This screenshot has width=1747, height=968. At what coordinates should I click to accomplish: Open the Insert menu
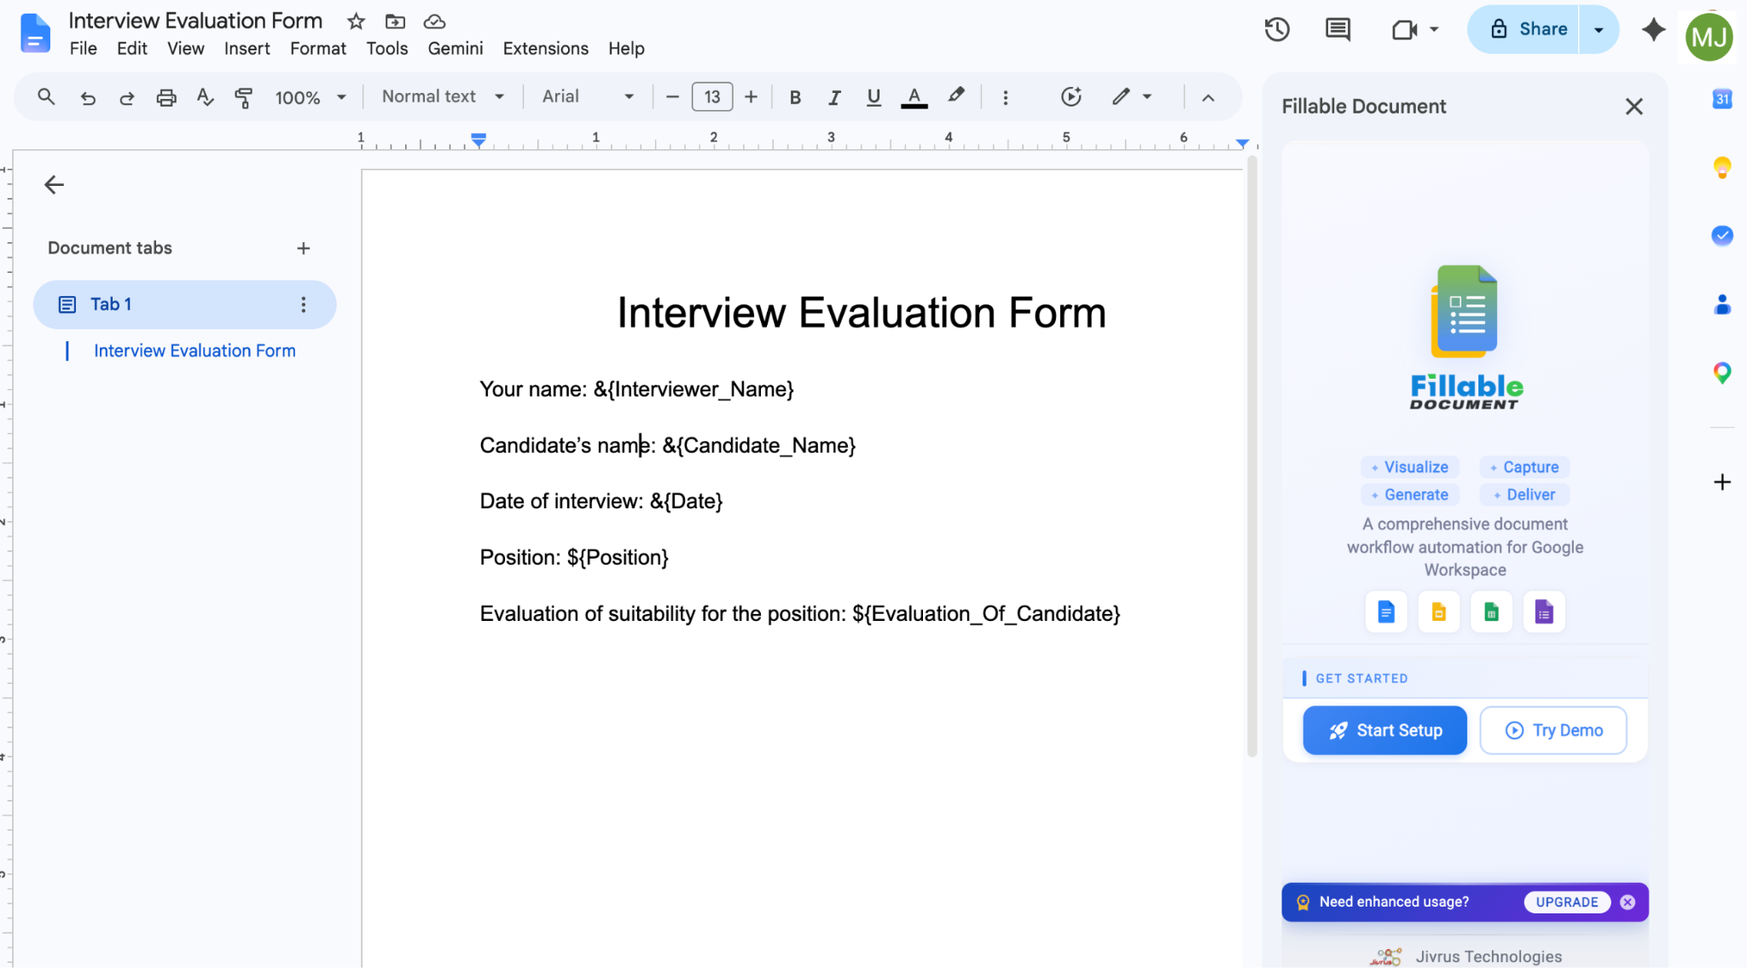click(x=247, y=49)
